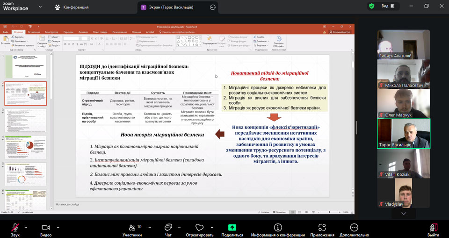Switch to the Конференция tab
This screenshot has height=238, width=449.
click(72, 7)
